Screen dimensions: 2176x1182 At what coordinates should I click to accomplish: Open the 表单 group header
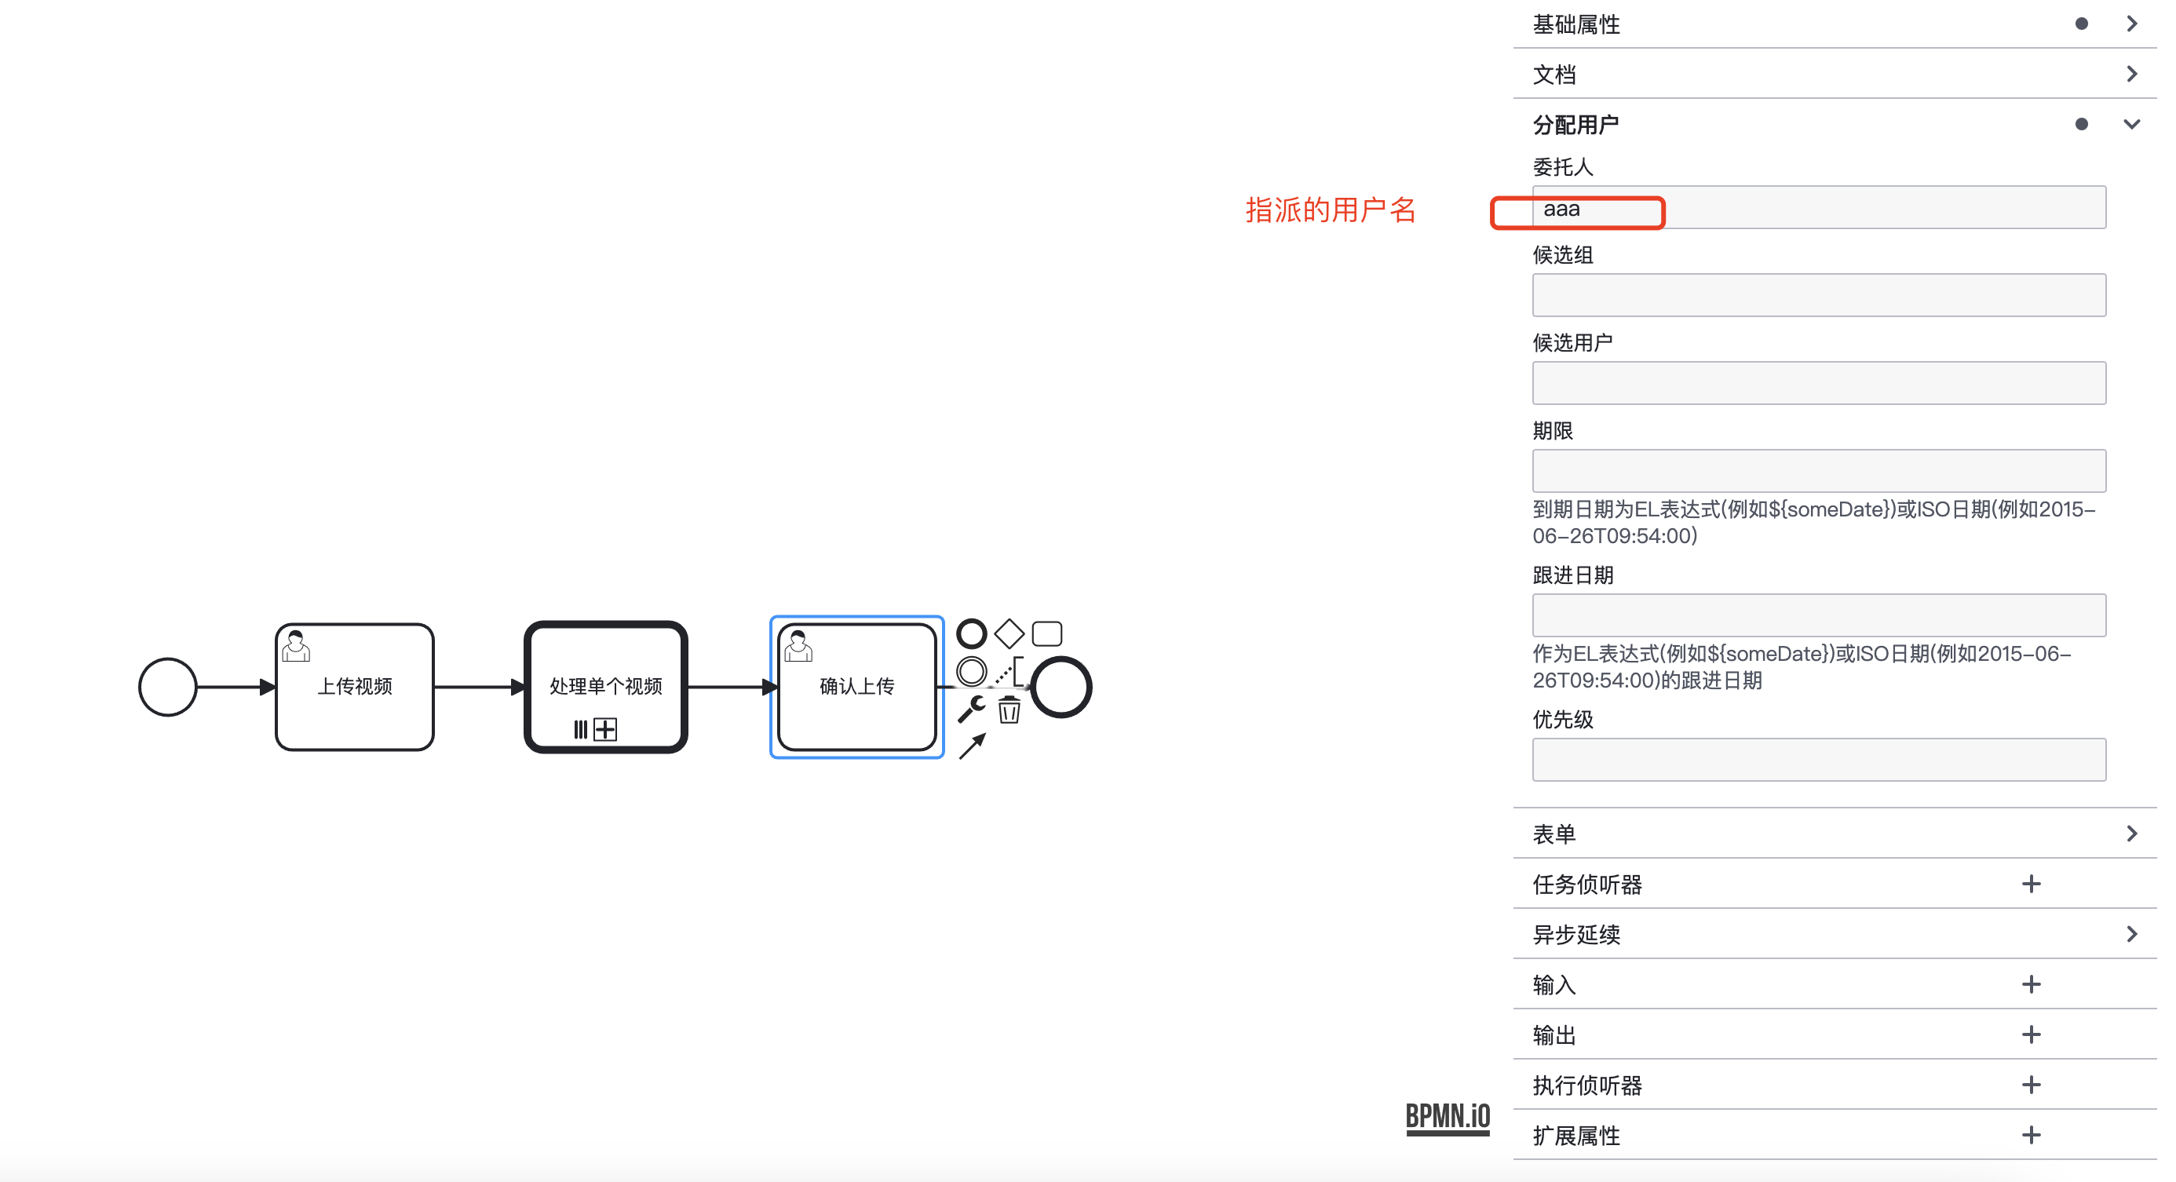[x=1835, y=834]
